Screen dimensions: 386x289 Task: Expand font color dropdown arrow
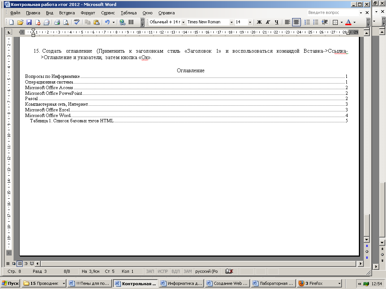click(354, 22)
